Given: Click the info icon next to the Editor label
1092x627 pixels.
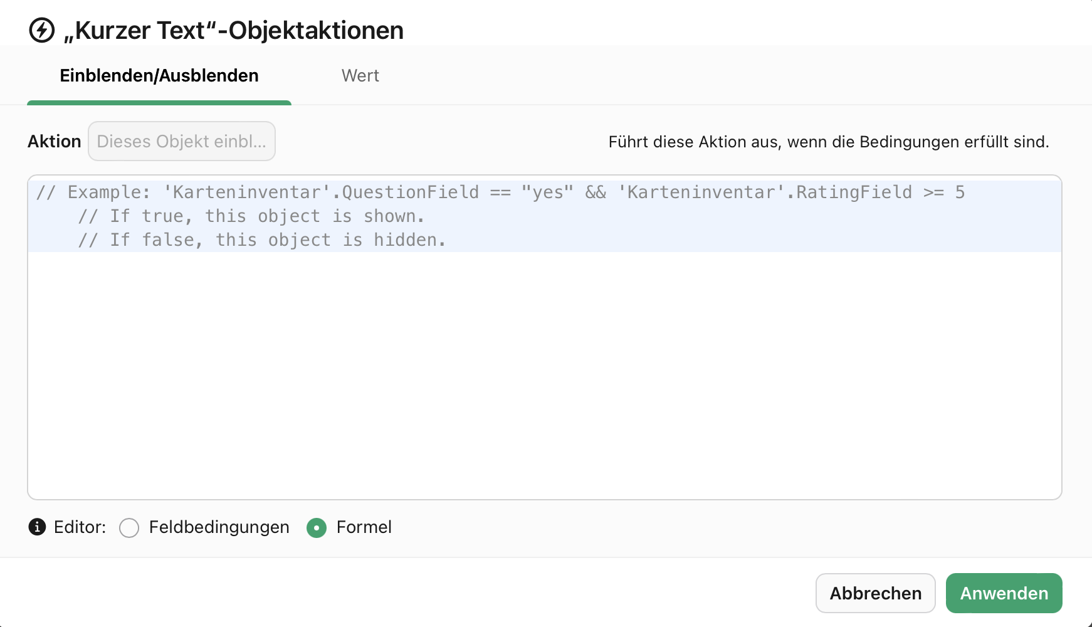Looking at the screenshot, I should pyautogui.click(x=37, y=527).
